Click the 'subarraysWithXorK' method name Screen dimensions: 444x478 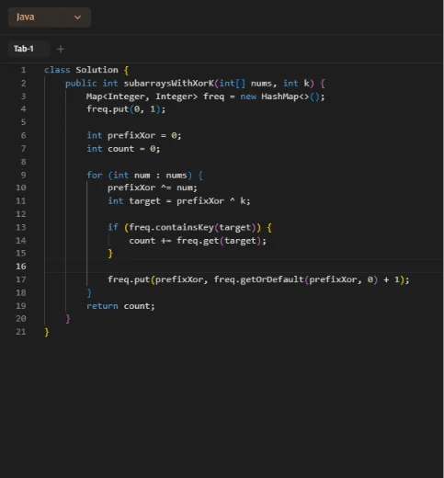(169, 83)
